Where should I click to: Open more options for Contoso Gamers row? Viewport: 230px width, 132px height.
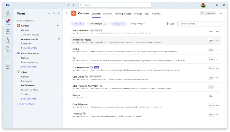pos(217,68)
